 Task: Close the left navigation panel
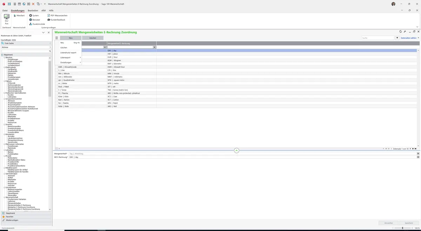click(x=49, y=33)
